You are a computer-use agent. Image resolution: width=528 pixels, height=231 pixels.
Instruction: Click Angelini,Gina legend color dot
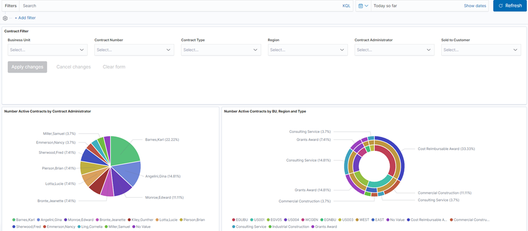pyautogui.click(x=38, y=220)
